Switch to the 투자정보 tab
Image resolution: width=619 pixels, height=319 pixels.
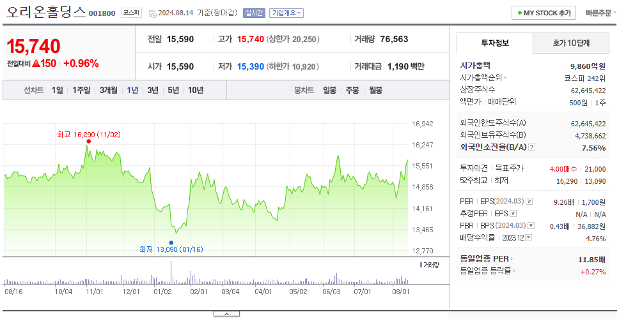pyautogui.click(x=495, y=43)
